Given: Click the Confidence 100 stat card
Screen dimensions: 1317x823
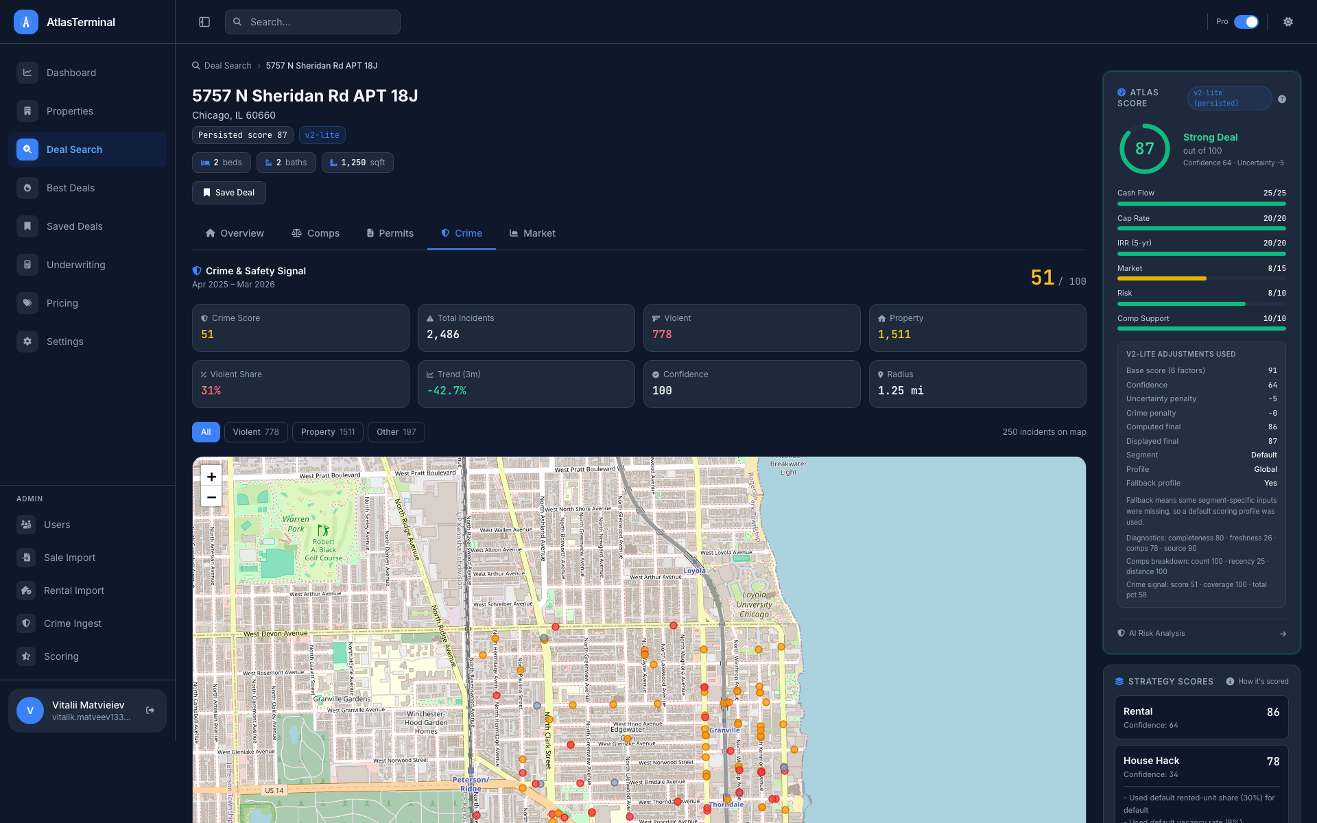Looking at the screenshot, I should coord(752,384).
